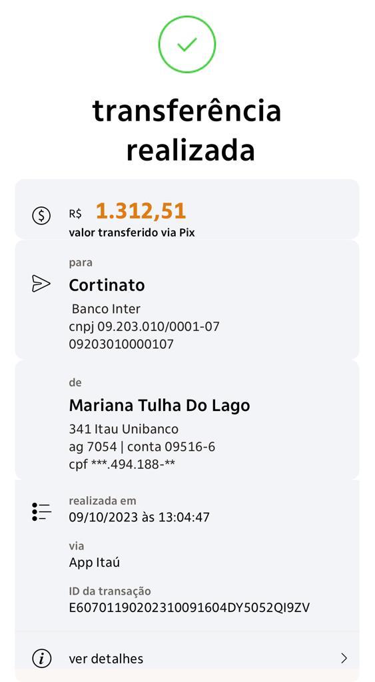
Task: Tap the transferência realizada heading
Action: pyautogui.click(x=187, y=131)
